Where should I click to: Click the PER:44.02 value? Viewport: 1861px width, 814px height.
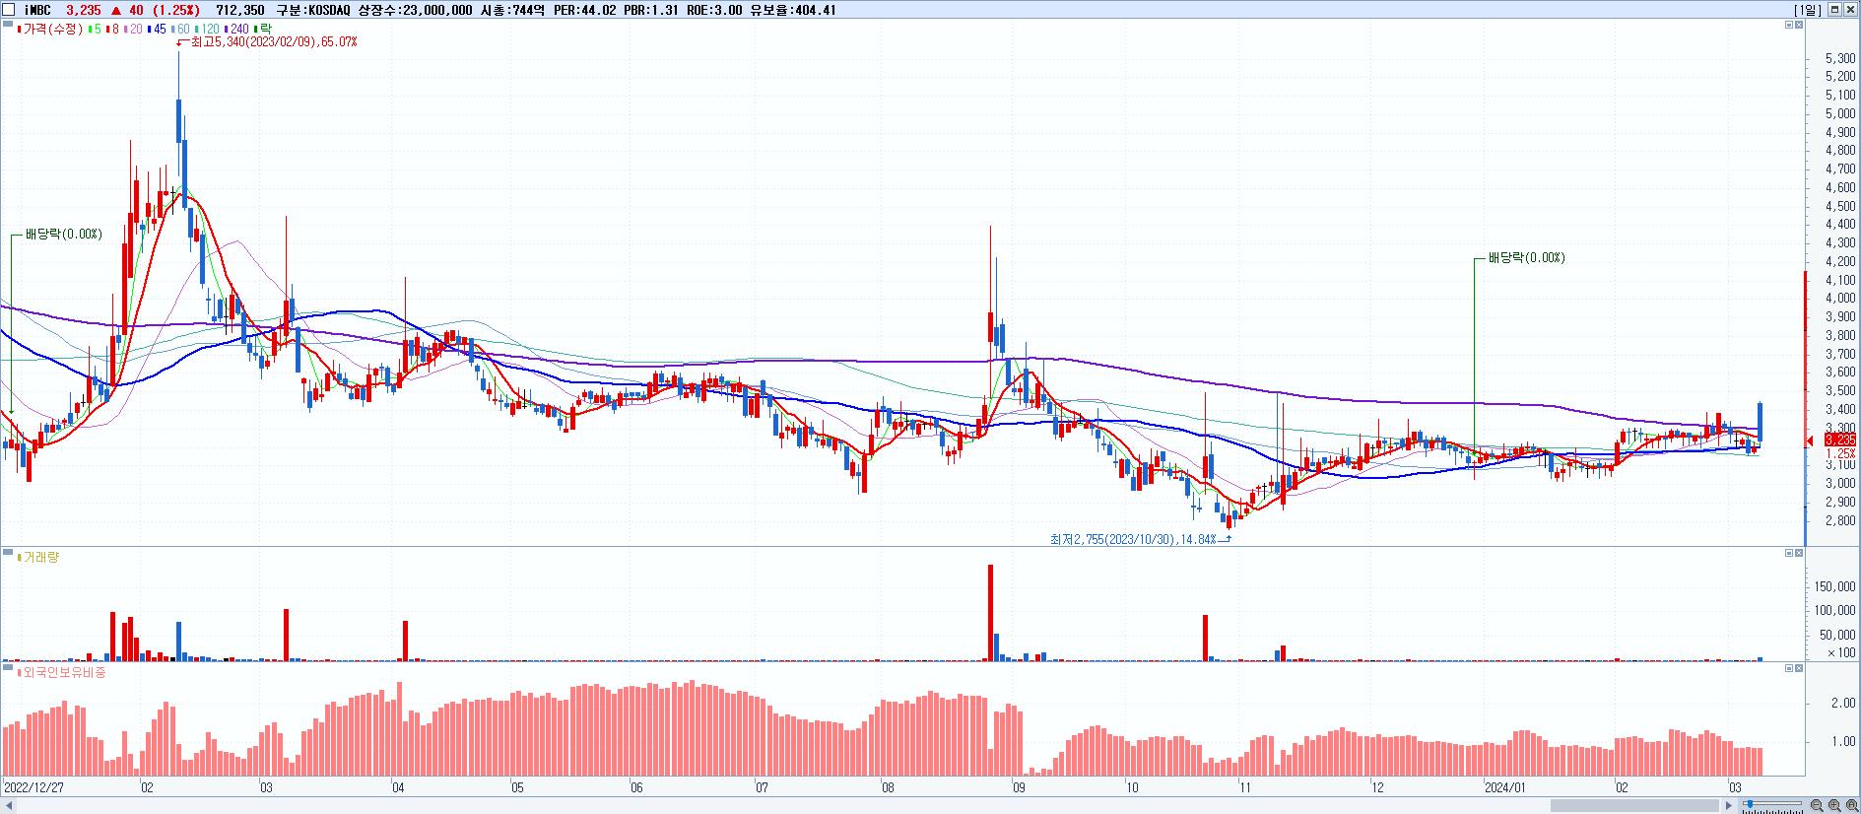tap(584, 10)
